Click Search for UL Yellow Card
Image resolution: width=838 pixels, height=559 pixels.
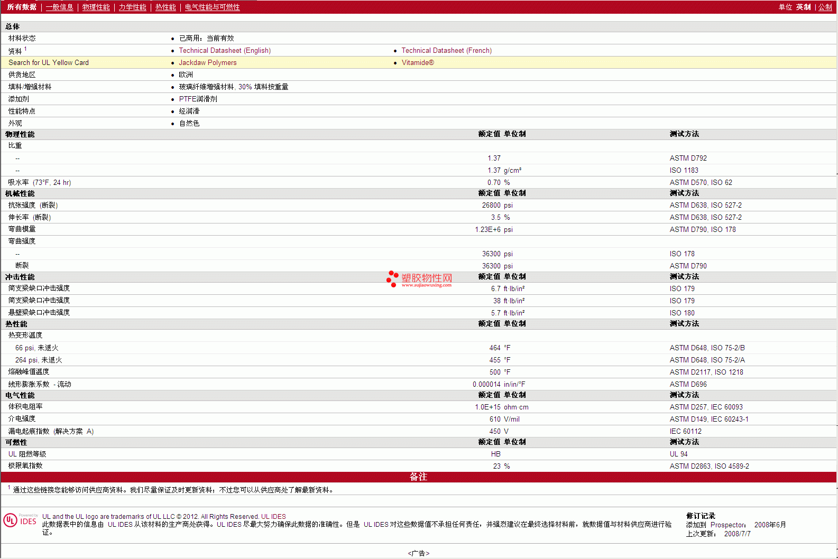point(49,62)
